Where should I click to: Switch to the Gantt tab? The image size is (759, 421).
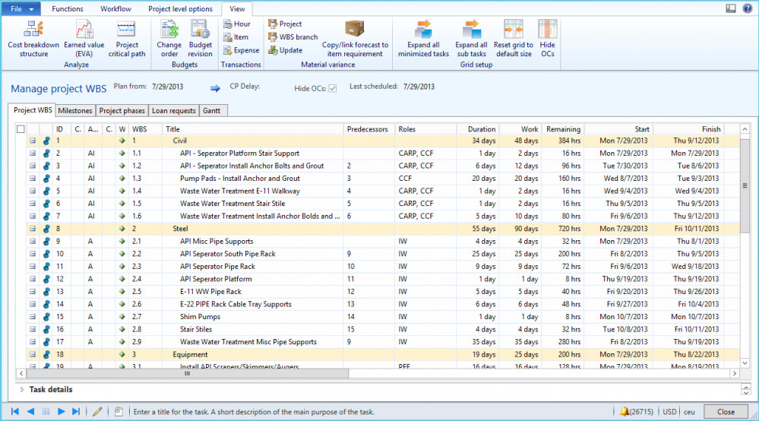coord(212,111)
